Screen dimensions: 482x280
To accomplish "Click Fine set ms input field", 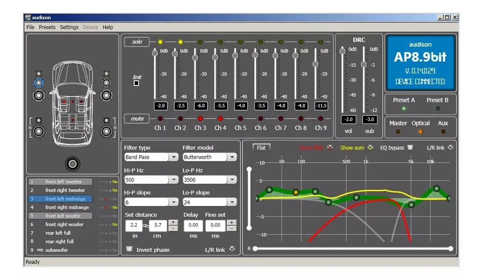I will point(216,225).
